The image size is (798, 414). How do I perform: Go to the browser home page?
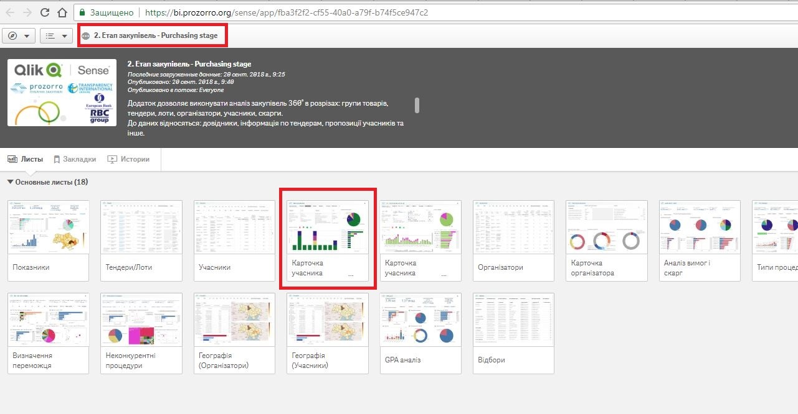click(62, 12)
